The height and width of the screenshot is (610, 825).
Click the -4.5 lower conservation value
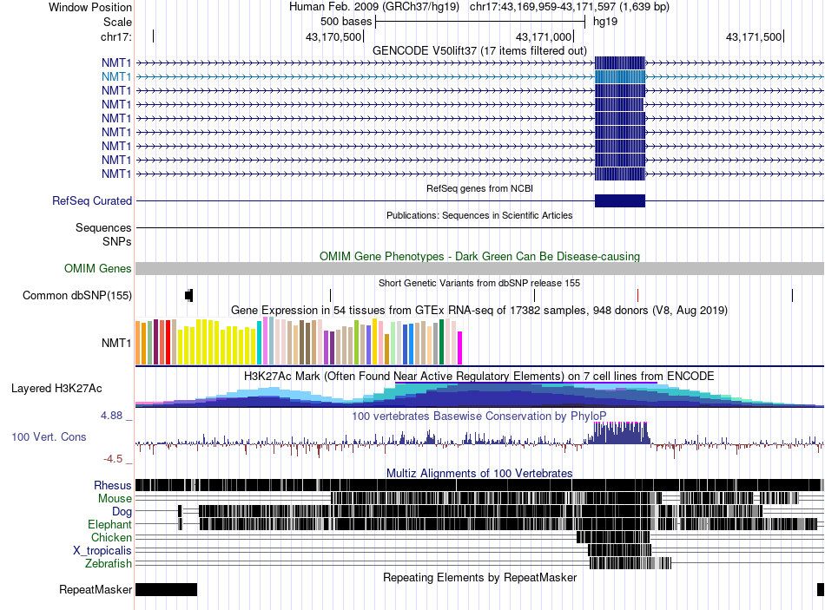[x=113, y=458]
